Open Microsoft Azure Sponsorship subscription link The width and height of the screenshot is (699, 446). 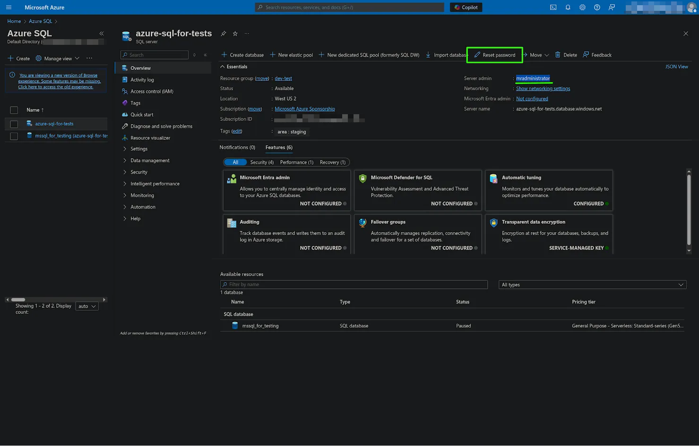[x=305, y=109]
